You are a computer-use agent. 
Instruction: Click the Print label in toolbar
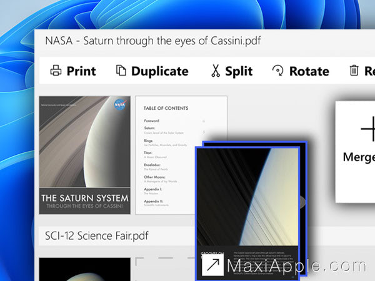coord(81,71)
